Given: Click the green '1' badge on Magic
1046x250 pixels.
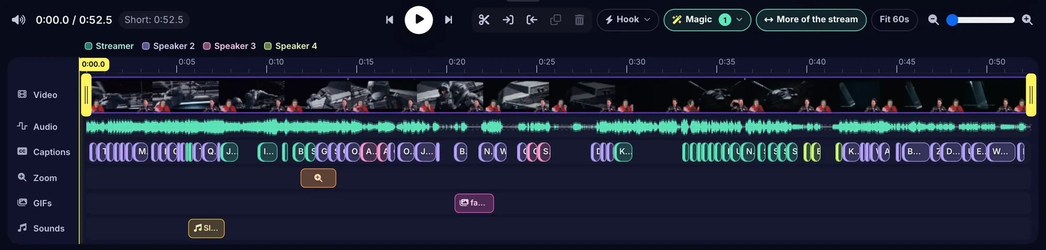Looking at the screenshot, I should (x=724, y=20).
